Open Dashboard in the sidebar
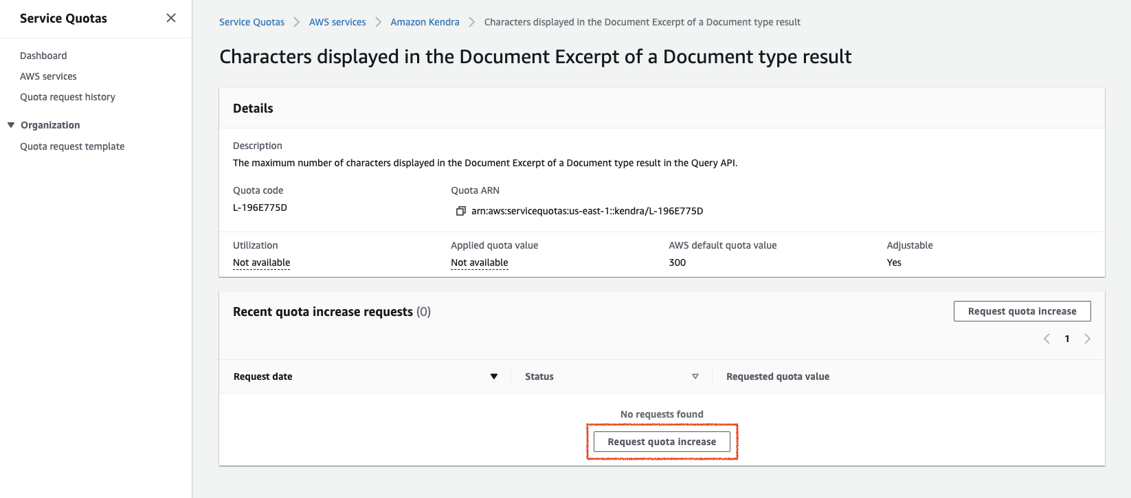This screenshot has width=1131, height=498. coord(43,56)
